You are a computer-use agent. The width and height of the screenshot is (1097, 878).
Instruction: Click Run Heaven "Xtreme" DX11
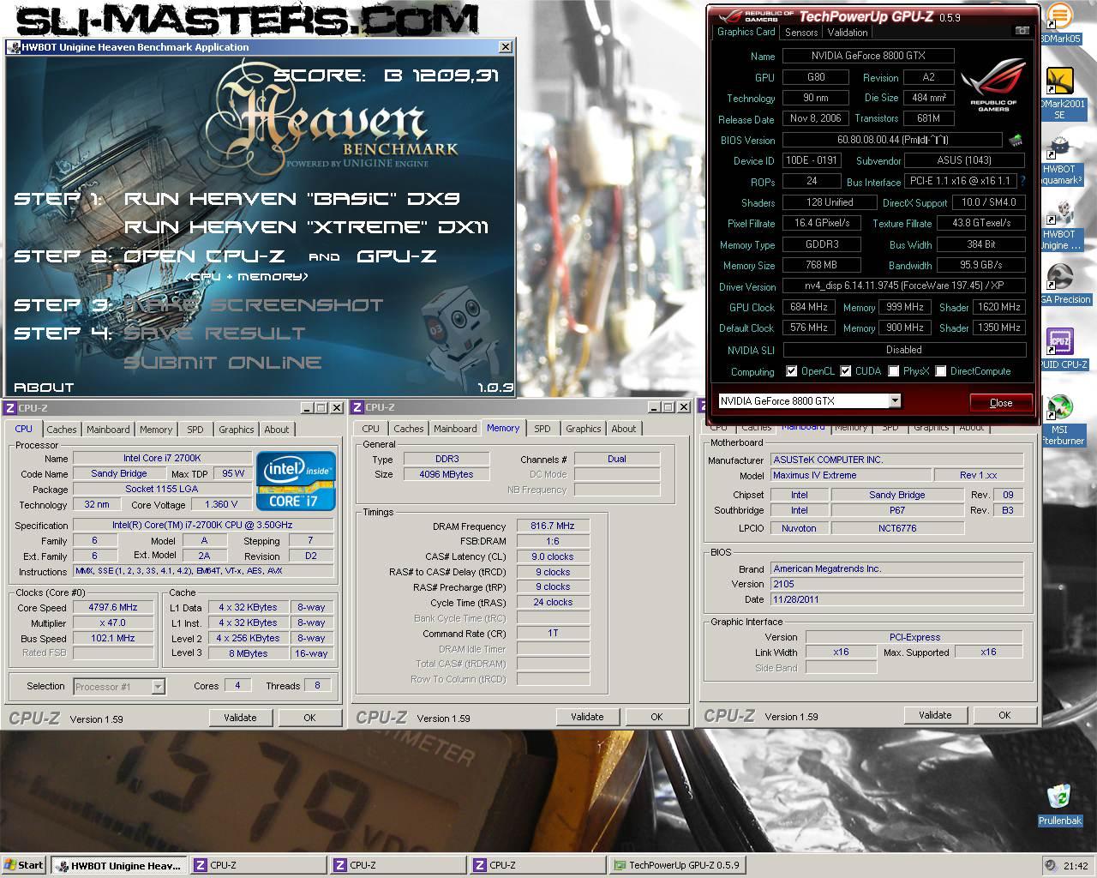tap(307, 227)
